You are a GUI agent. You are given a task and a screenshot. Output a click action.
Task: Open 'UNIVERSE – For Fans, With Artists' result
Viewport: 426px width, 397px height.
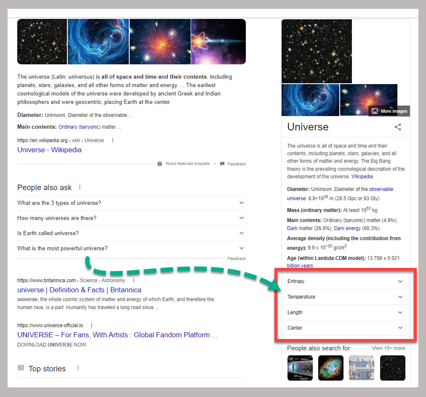point(117,335)
